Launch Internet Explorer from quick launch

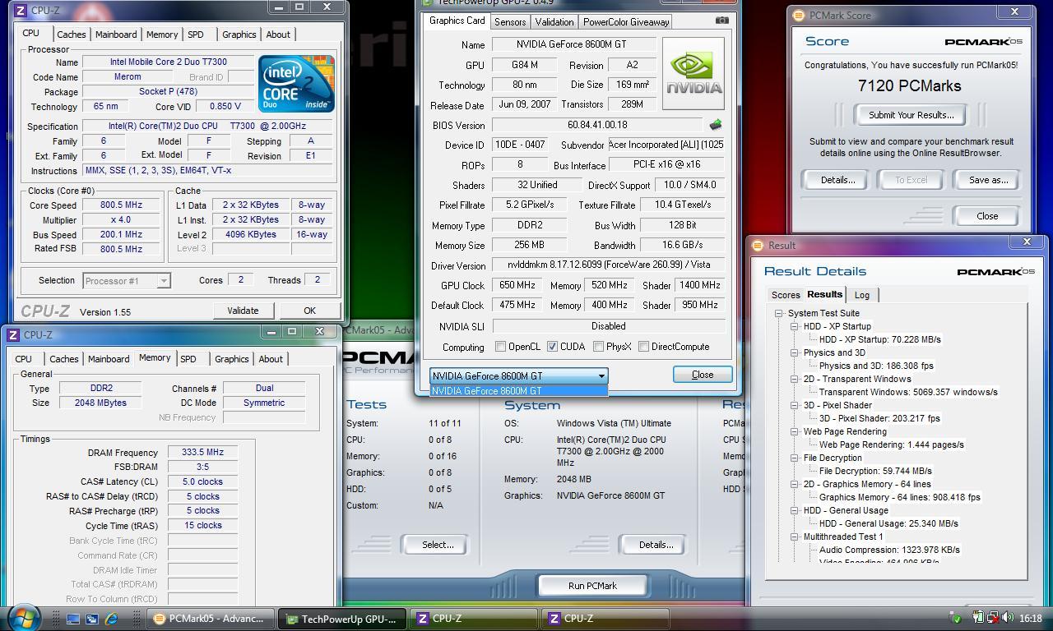[112, 619]
